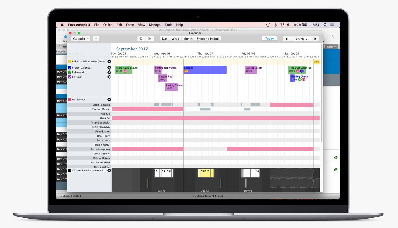The image size is (398, 228).
Task: Switch to Week view
Action: coord(175,39)
